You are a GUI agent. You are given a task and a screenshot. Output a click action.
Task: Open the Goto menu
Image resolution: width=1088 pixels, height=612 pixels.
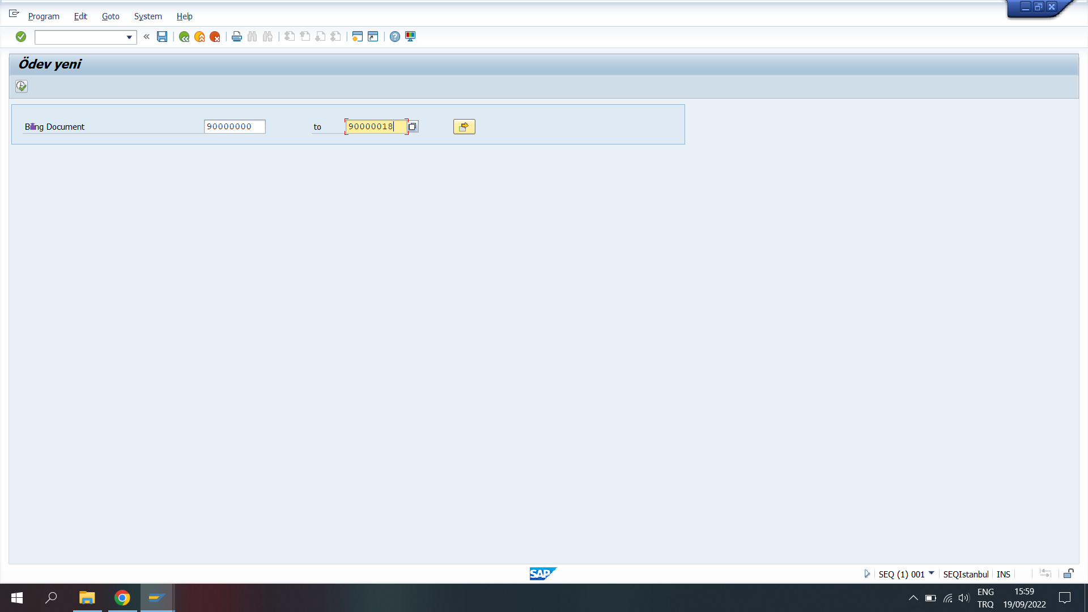coord(110,16)
